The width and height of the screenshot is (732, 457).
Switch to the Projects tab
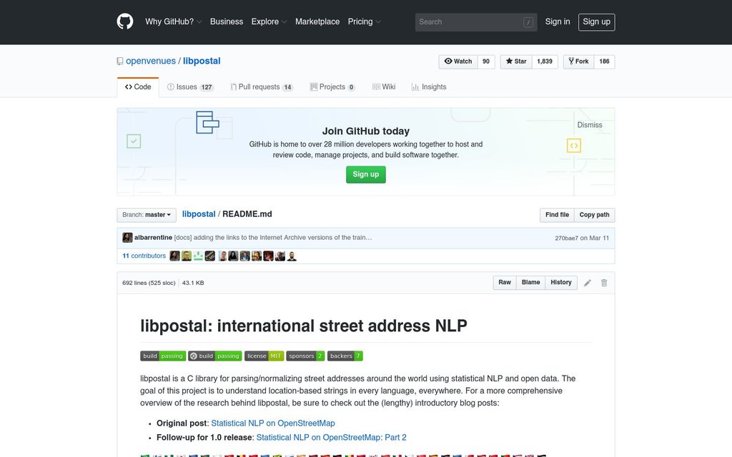332,87
